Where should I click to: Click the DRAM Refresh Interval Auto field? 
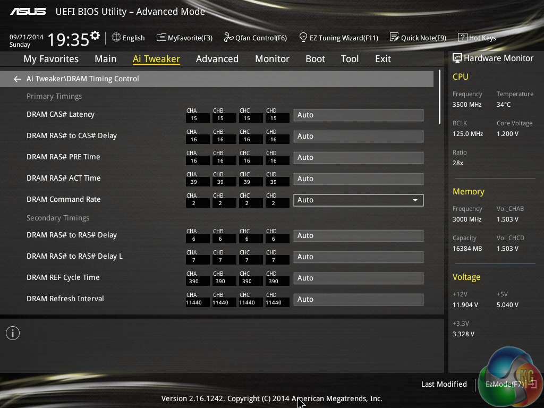(x=358, y=300)
